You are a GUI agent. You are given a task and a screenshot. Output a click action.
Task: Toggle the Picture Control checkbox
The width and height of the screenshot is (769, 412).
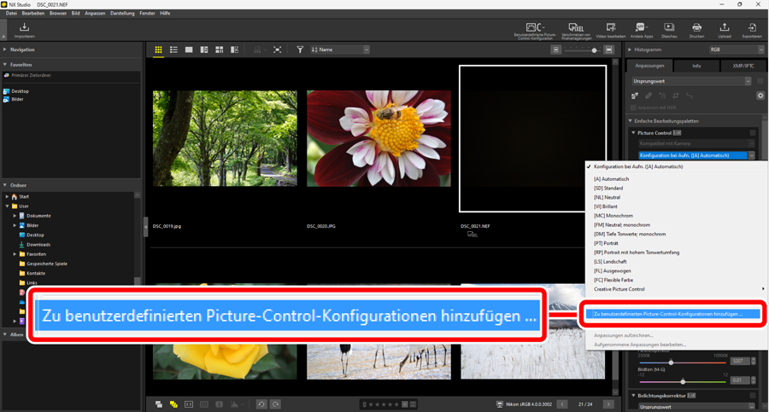(752, 133)
